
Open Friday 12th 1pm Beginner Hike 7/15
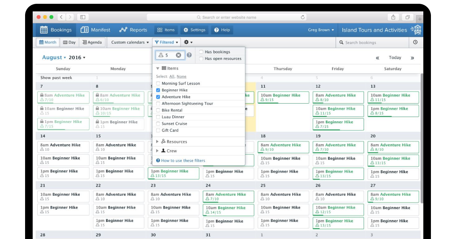coord(338,124)
